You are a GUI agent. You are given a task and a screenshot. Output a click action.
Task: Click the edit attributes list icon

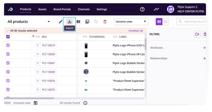[x=78, y=22]
